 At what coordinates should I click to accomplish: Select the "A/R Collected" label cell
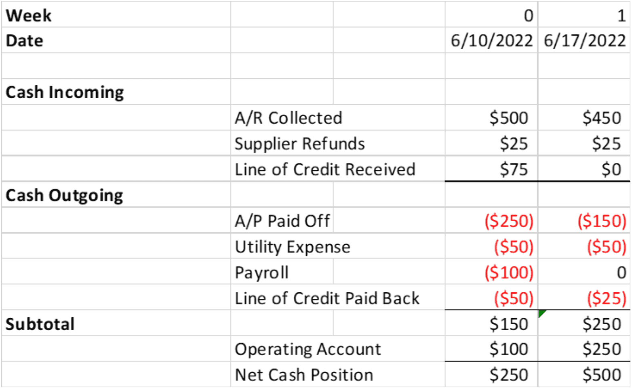[289, 118]
